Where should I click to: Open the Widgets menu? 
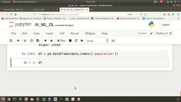(x=90, y=33)
